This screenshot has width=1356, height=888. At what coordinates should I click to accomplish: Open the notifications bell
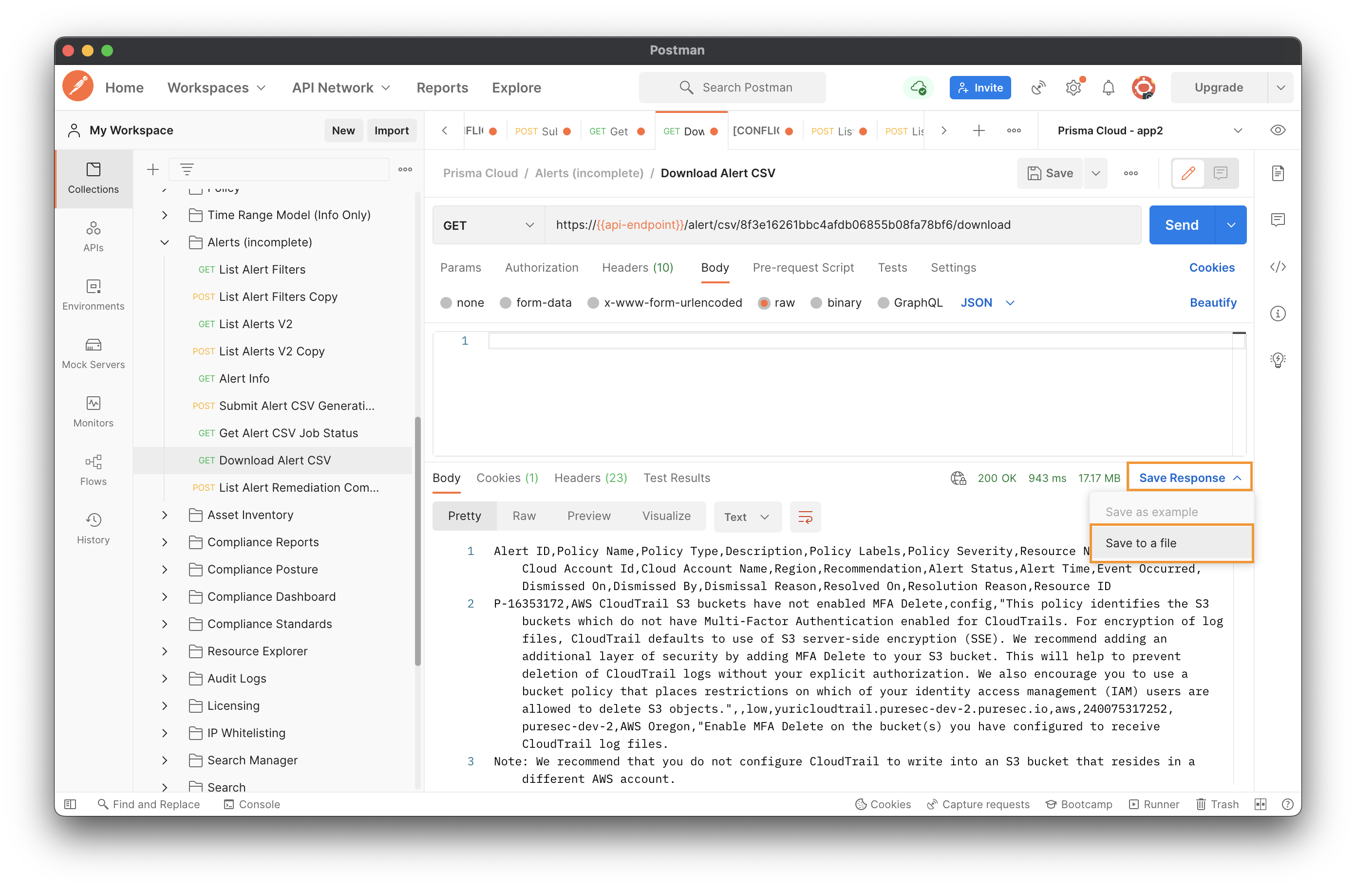1108,88
